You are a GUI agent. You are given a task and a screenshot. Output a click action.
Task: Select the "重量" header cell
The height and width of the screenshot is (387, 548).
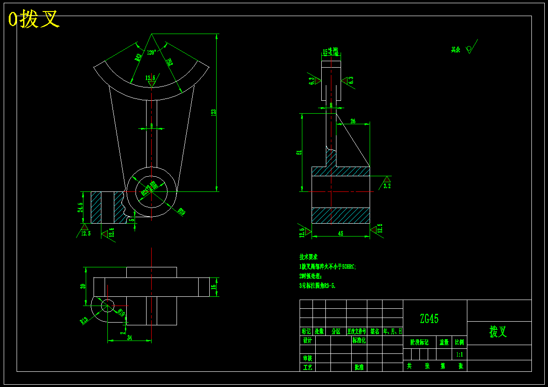click(x=444, y=342)
